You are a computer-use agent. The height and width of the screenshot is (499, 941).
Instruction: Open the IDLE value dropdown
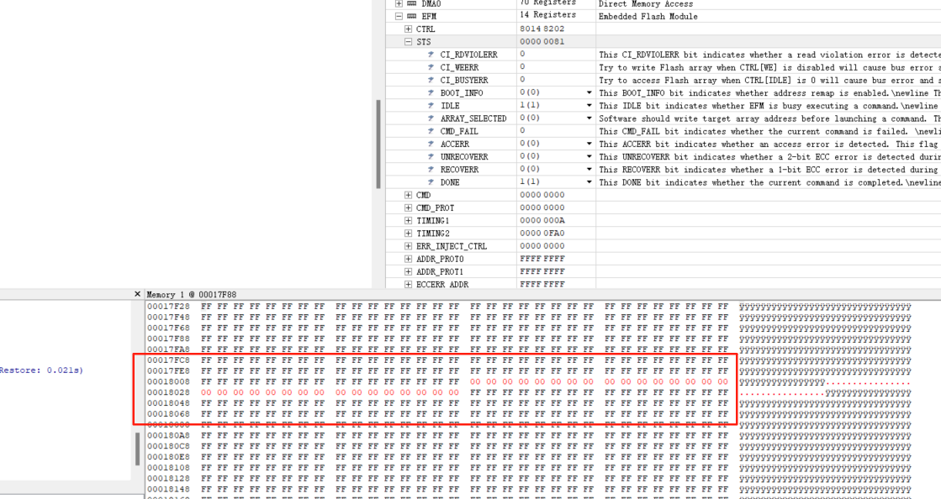589,106
